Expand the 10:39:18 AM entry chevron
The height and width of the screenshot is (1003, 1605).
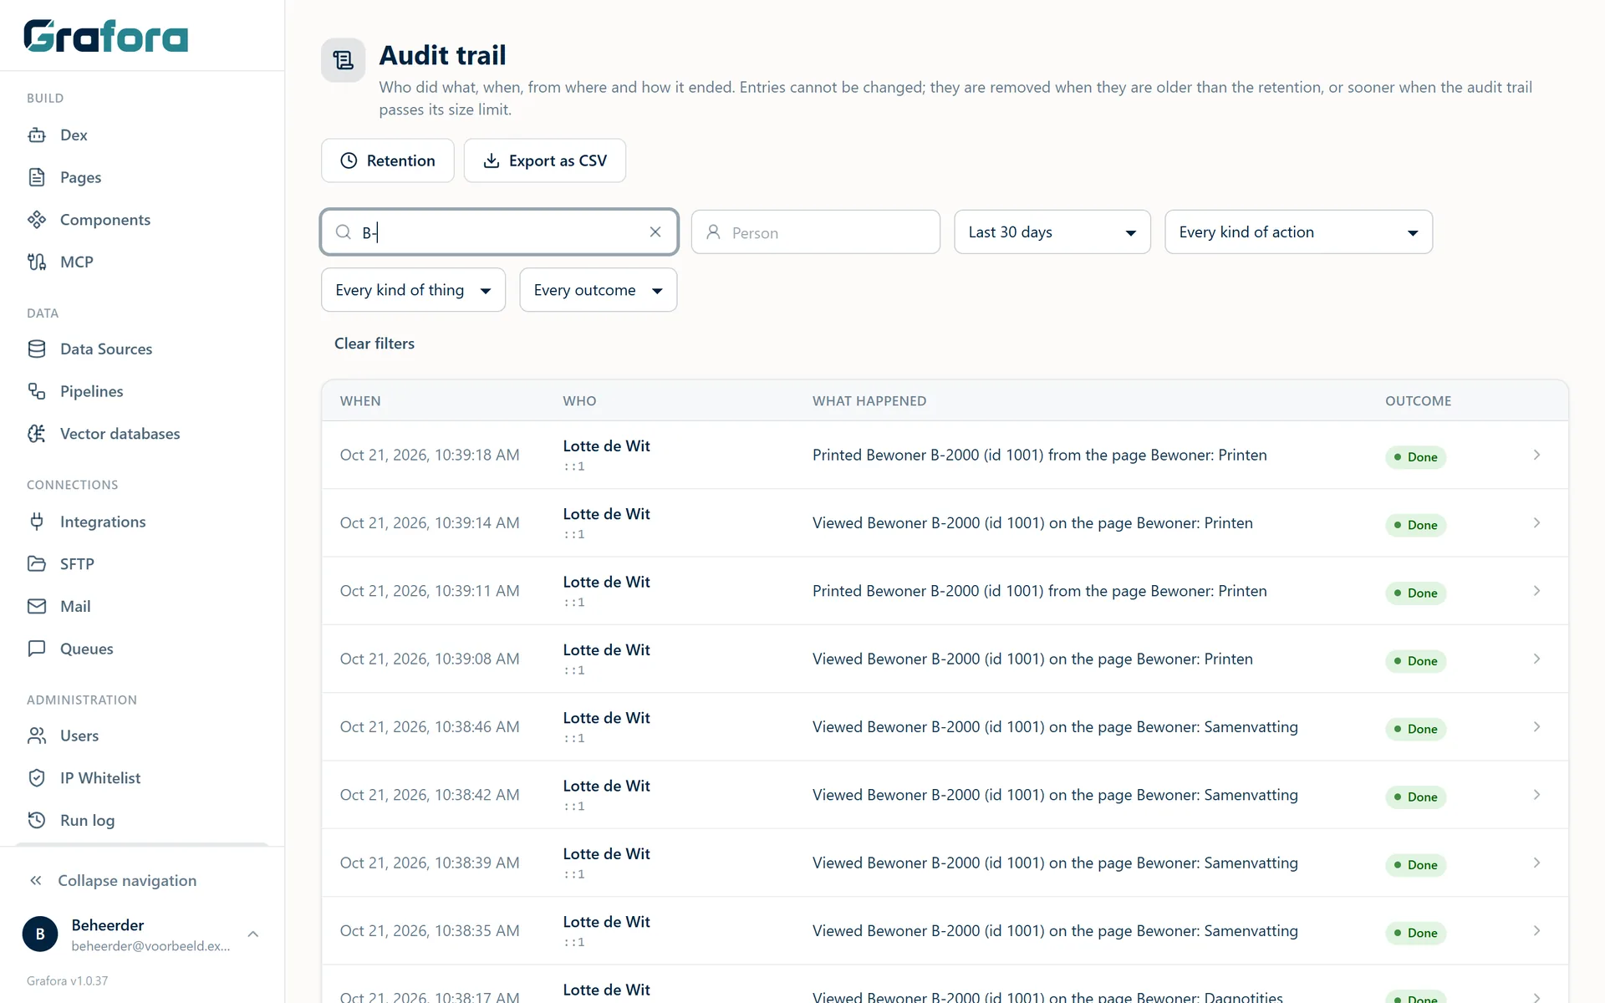tap(1536, 455)
